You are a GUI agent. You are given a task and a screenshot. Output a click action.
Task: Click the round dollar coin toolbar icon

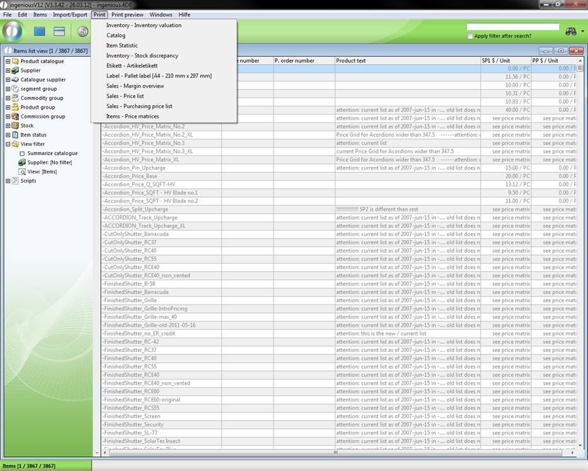coord(83,31)
